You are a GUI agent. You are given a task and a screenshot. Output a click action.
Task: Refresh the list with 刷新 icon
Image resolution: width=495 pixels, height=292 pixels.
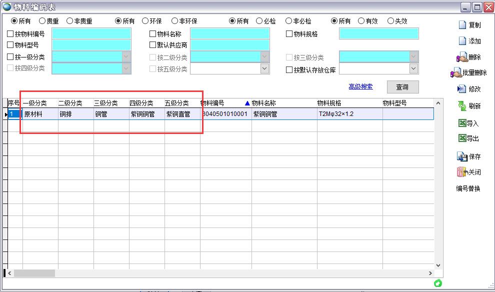pos(462,106)
